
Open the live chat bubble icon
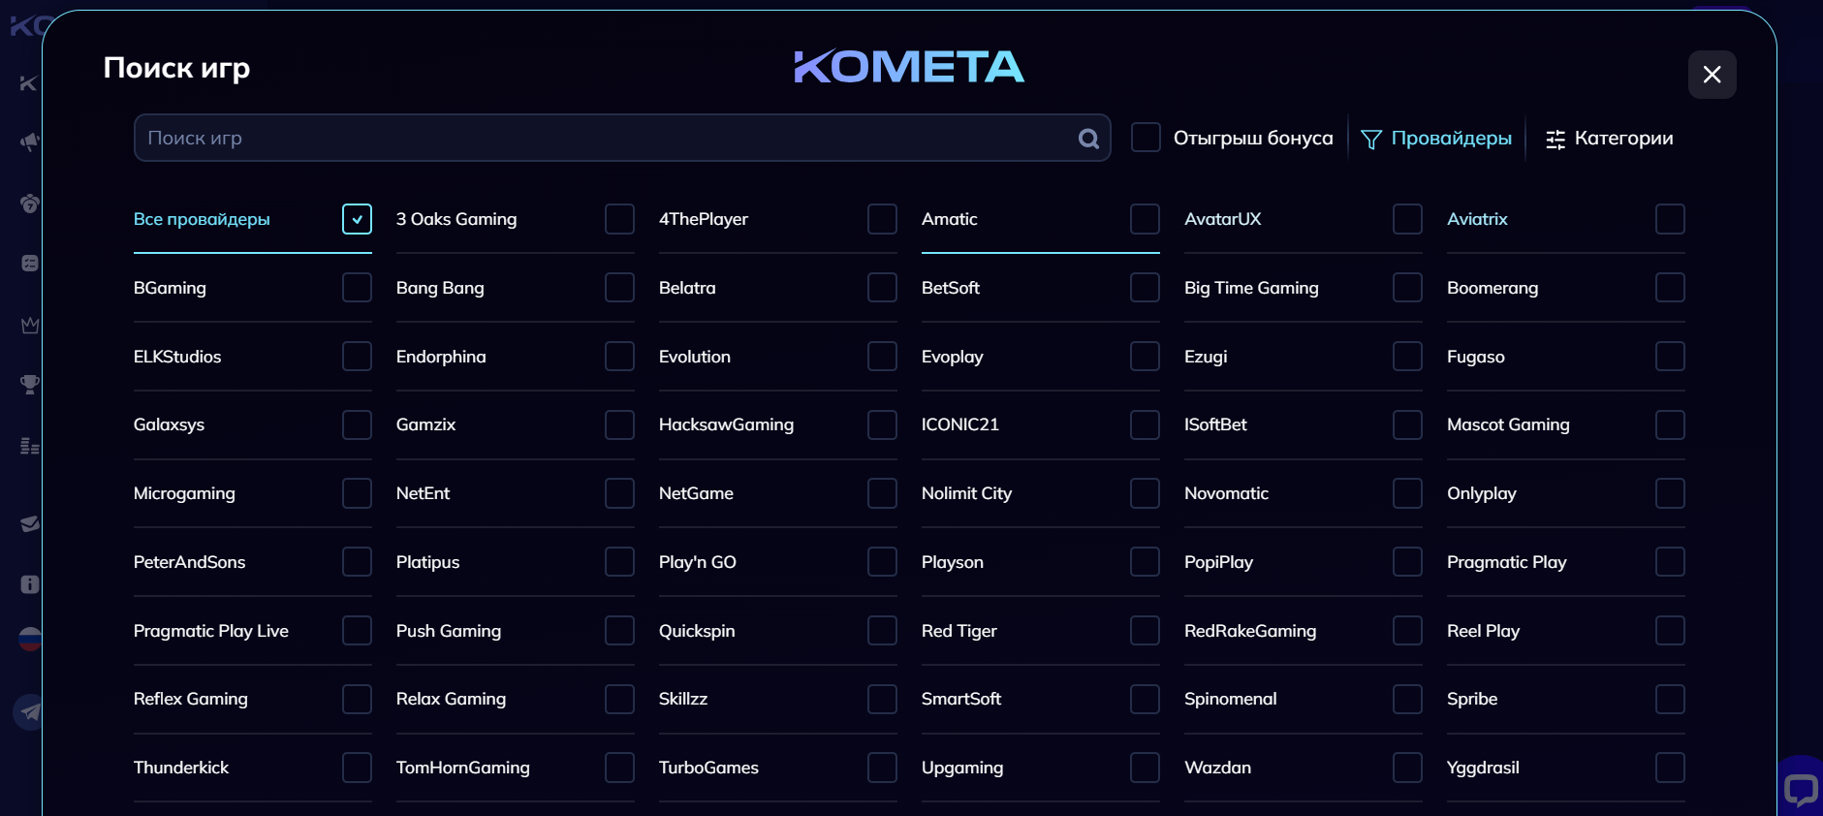point(1801,789)
